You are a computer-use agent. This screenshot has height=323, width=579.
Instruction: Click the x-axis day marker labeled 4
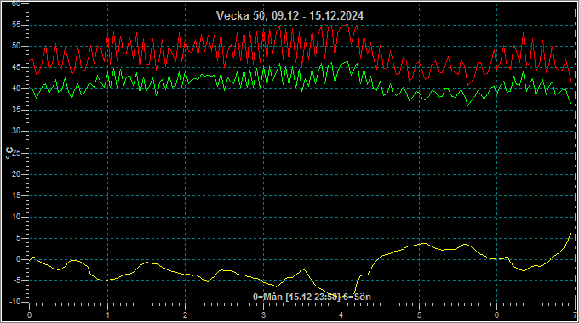point(341,315)
